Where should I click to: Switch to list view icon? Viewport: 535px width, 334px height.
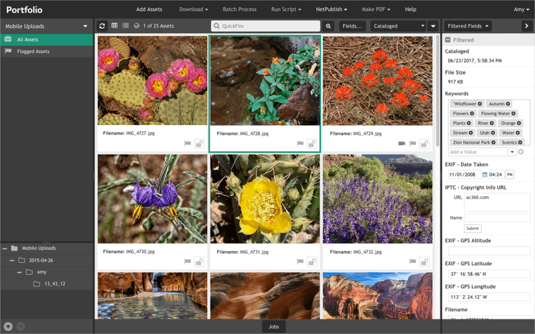click(125, 26)
